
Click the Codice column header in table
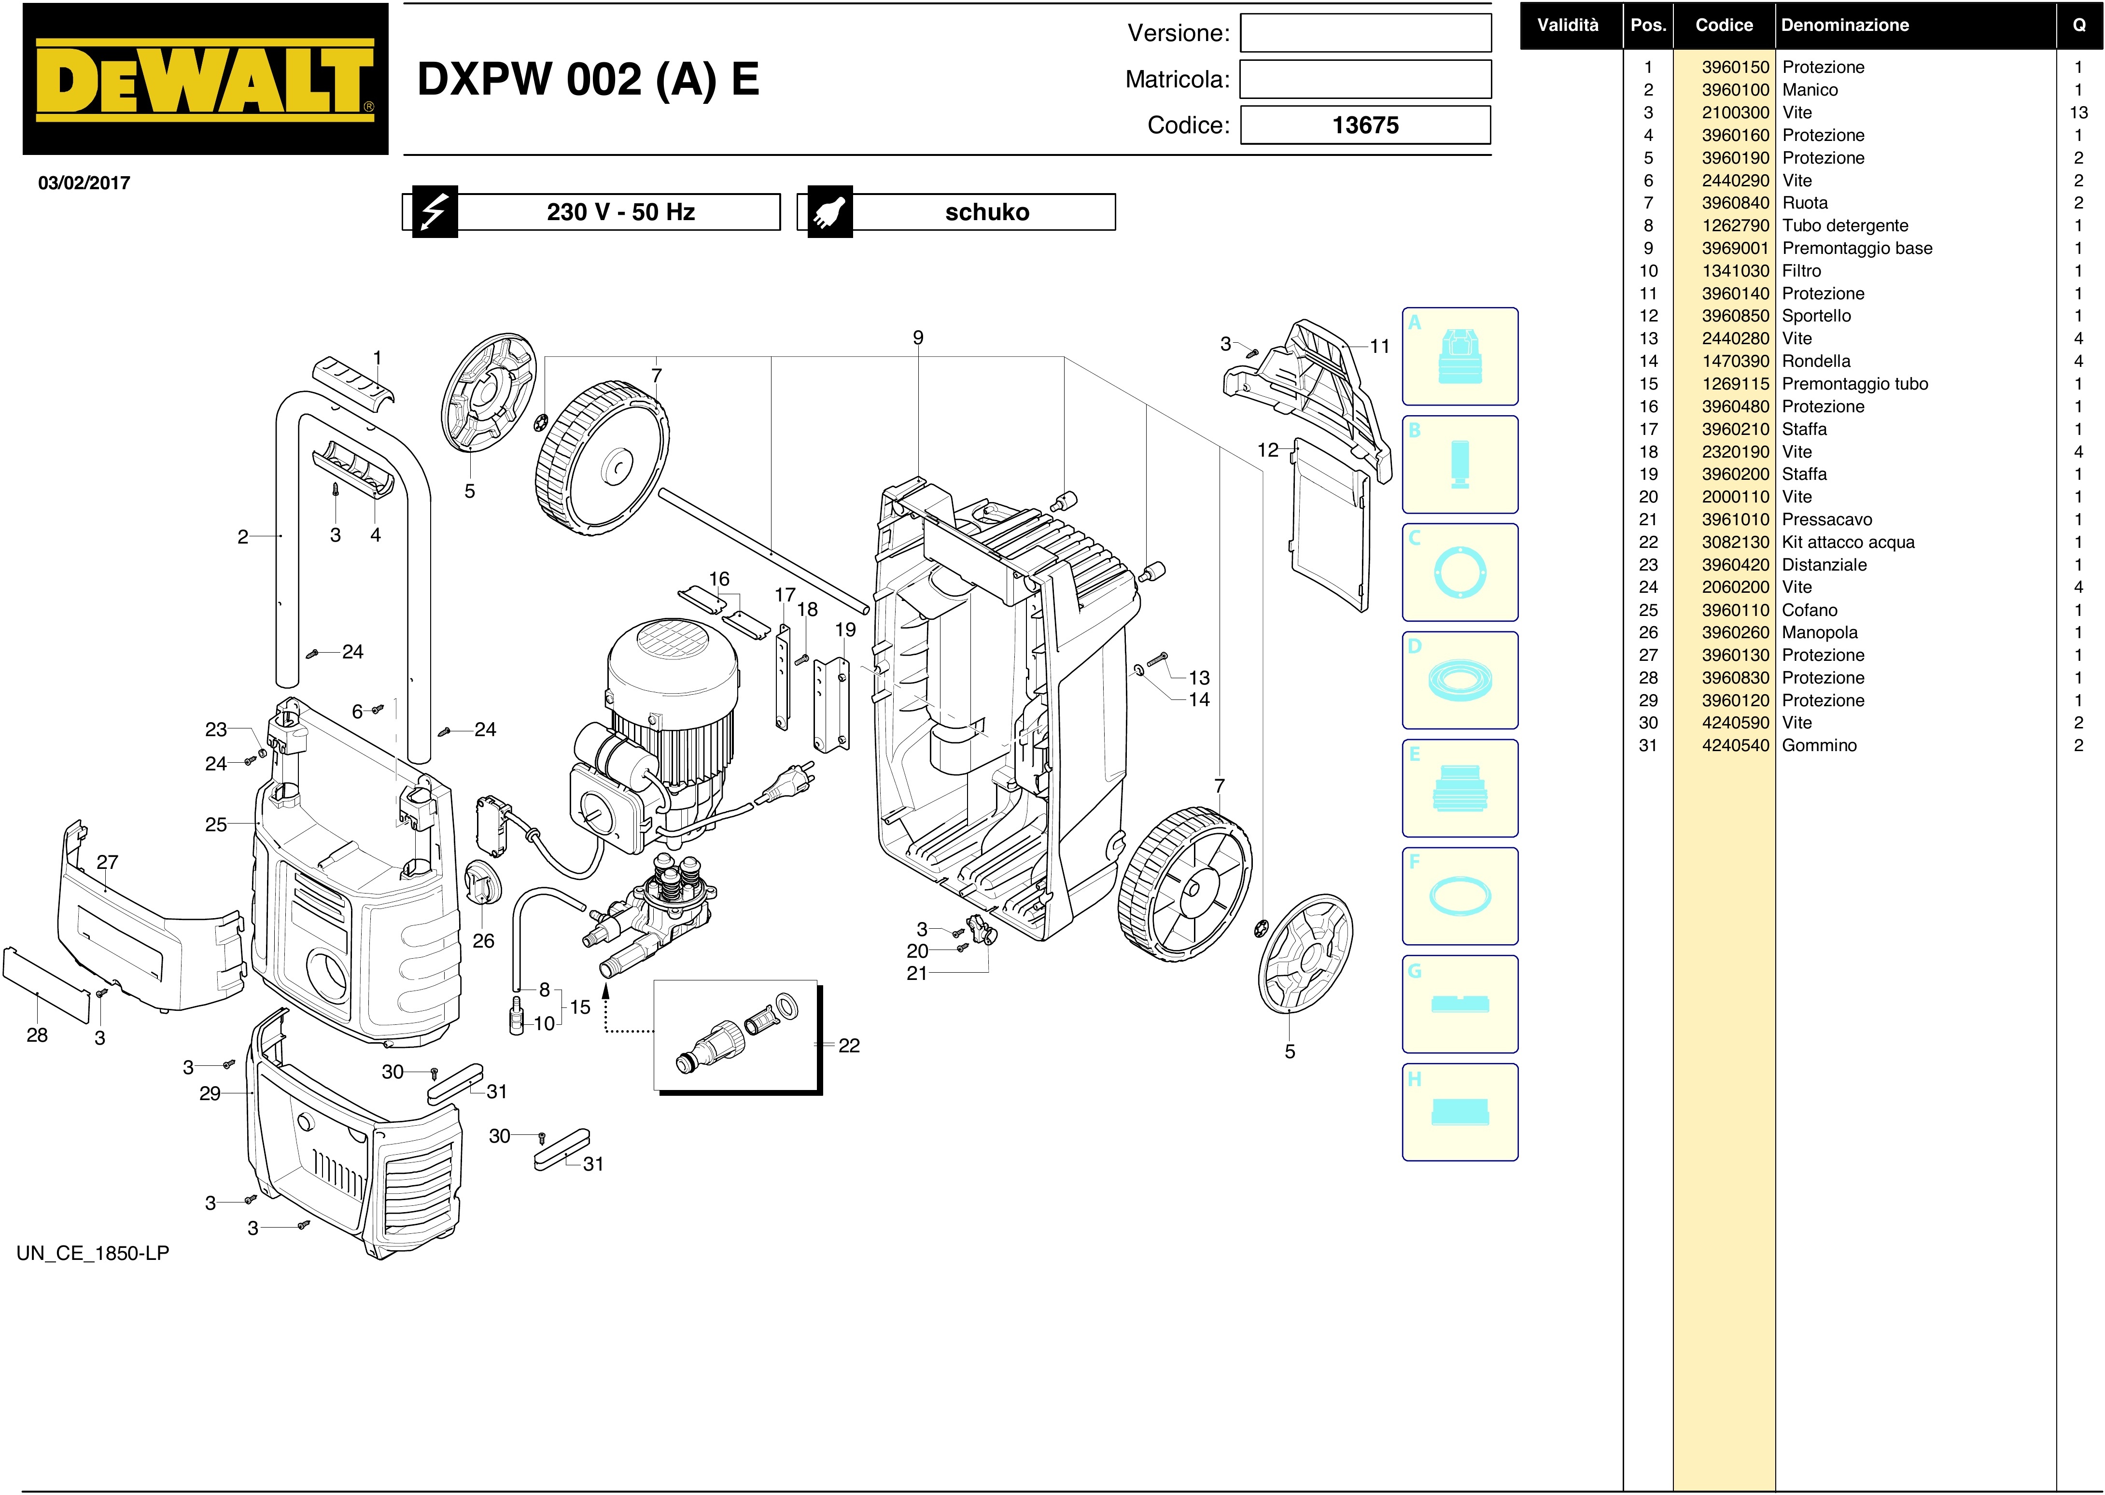[1724, 25]
